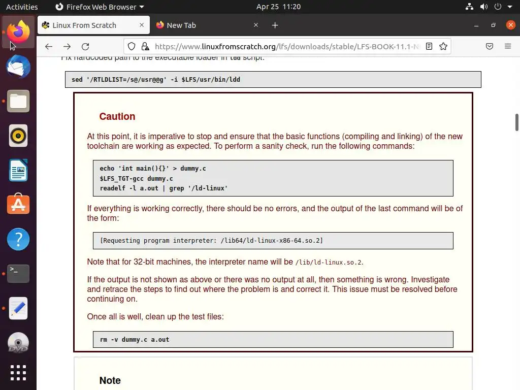Open the Firefox application menu
Image resolution: width=520 pixels, height=390 pixels.
508,46
